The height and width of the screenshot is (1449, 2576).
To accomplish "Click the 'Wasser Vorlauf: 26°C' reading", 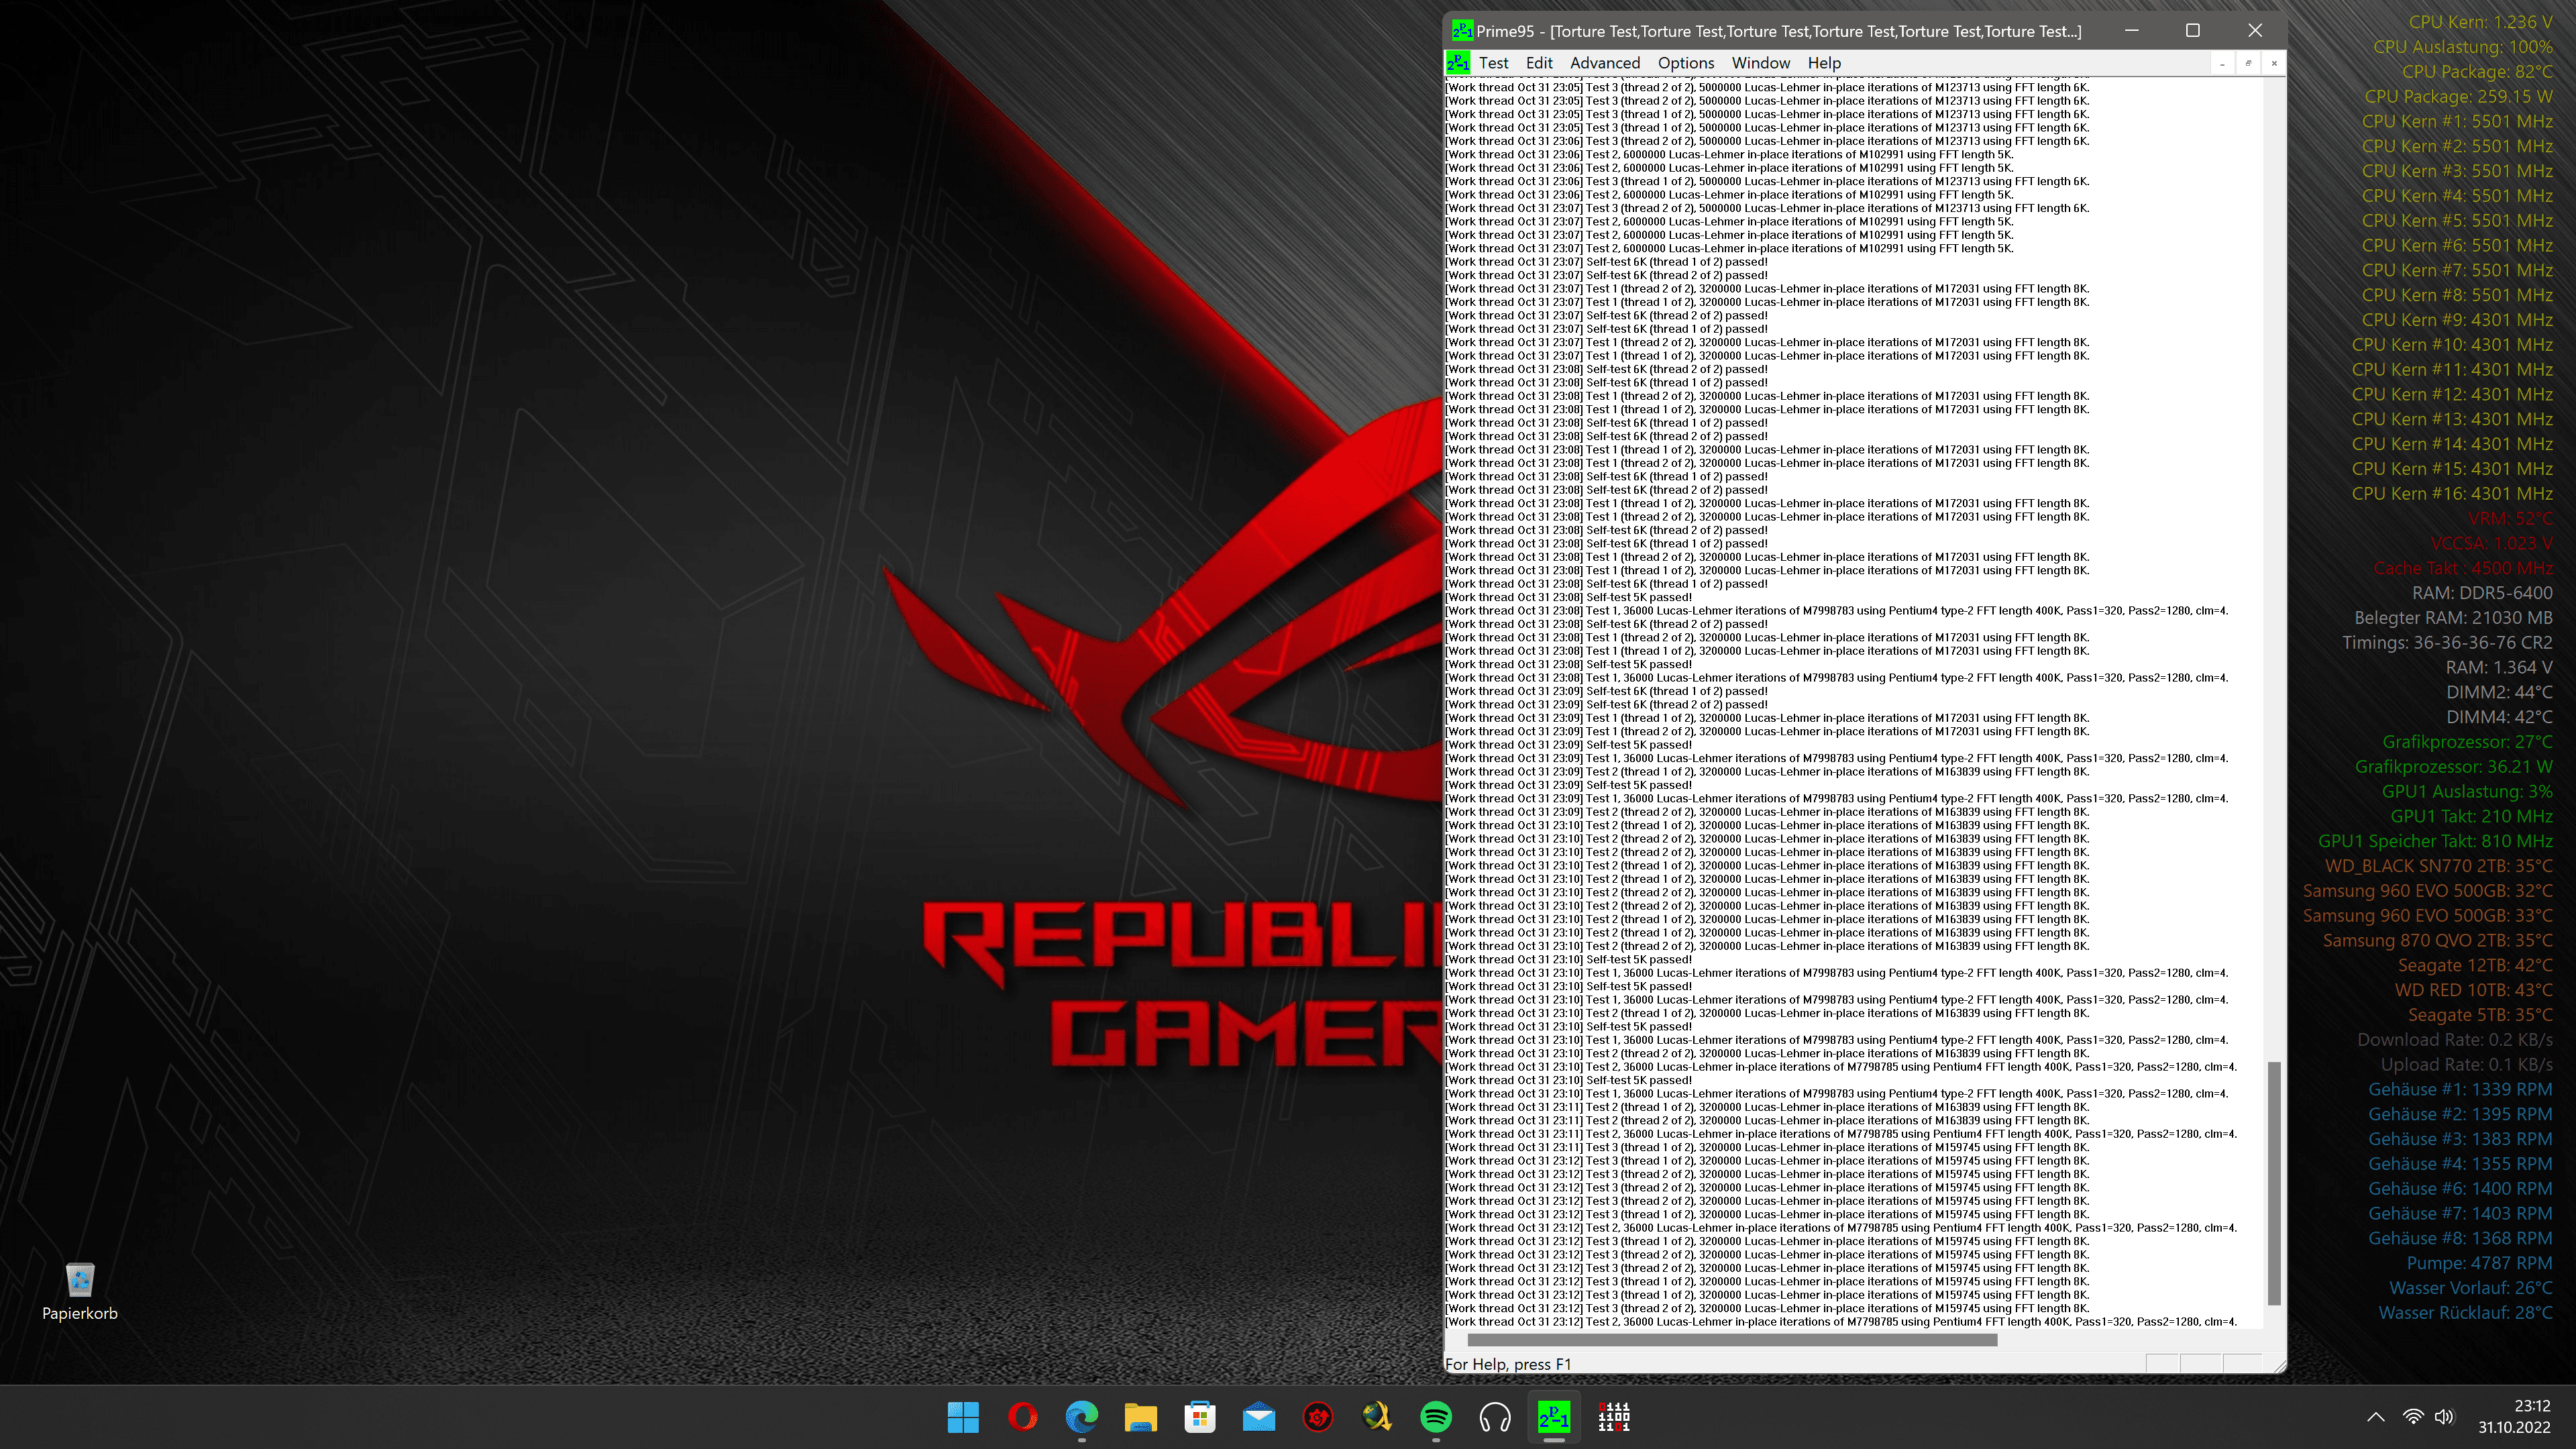I will 2471,1288.
